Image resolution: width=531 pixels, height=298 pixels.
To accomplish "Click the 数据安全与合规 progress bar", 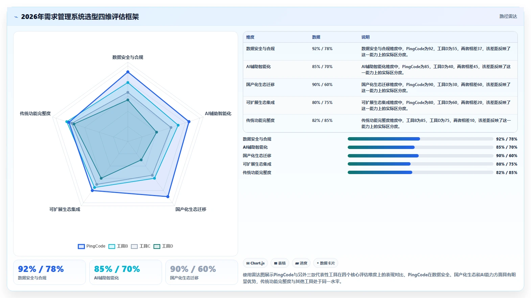I will point(420,139).
